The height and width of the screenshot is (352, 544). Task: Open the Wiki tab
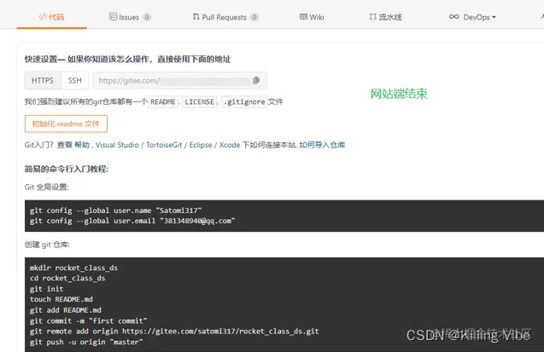[x=312, y=17]
